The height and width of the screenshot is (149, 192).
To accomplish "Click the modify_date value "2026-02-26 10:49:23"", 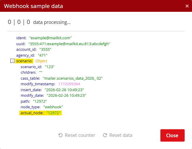I will [x=66, y=95].
